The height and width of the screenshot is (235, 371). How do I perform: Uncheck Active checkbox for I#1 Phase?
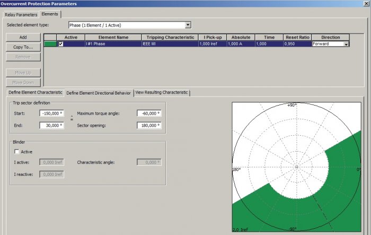pyautogui.click(x=61, y=44)
